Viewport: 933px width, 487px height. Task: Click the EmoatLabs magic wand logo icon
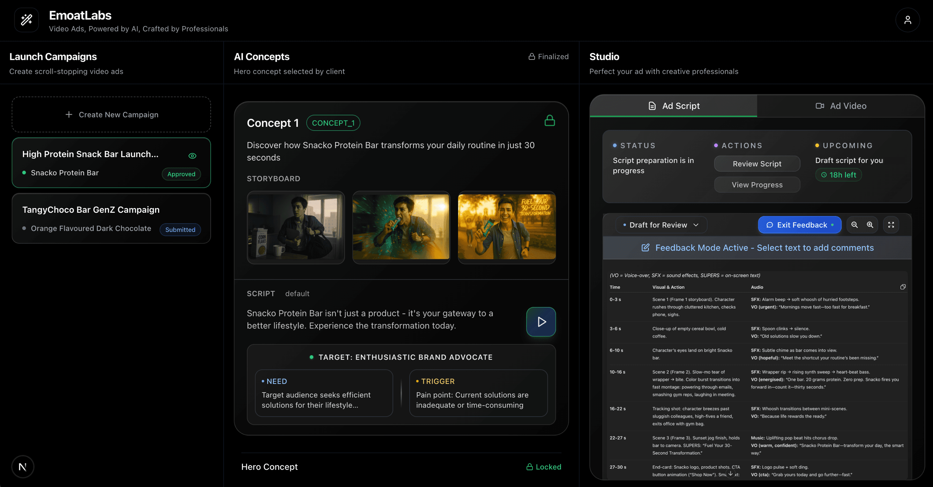(x=26, y=20)
